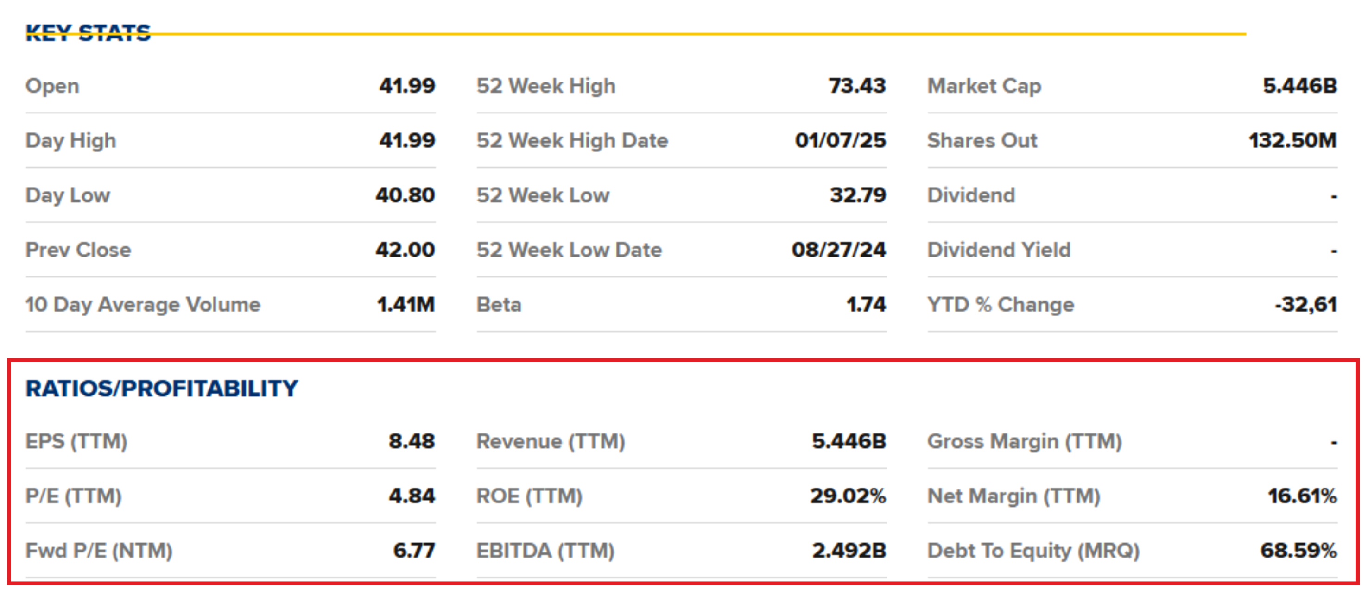Click the Day Low value 40.80
This screenshot has height=596, width=1368.
click(405, 195)
